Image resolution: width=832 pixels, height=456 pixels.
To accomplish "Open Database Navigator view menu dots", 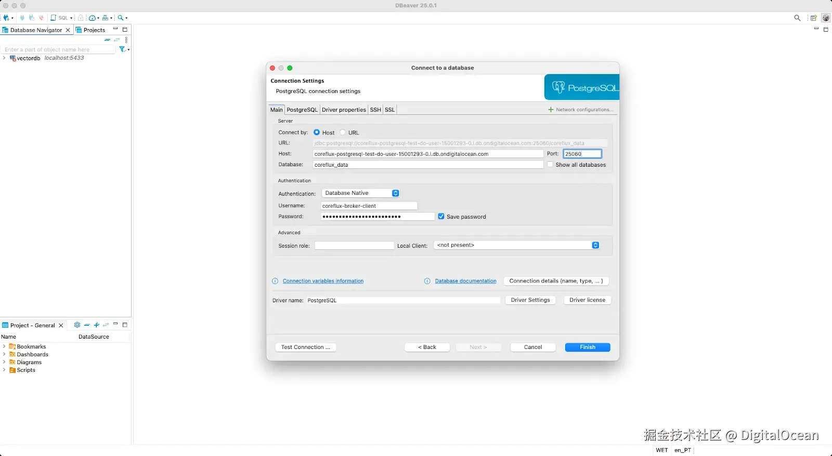I will (126, 40).
